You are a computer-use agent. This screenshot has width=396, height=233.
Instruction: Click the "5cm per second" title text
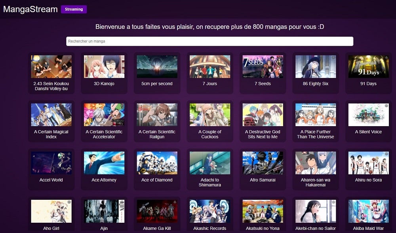(157, 84)
